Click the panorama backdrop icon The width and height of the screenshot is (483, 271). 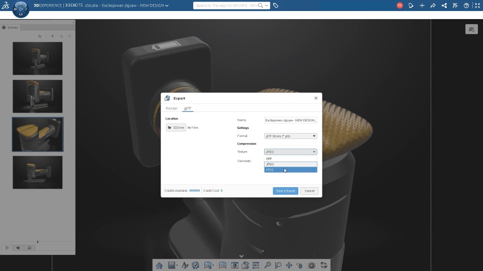pos(222,265)
